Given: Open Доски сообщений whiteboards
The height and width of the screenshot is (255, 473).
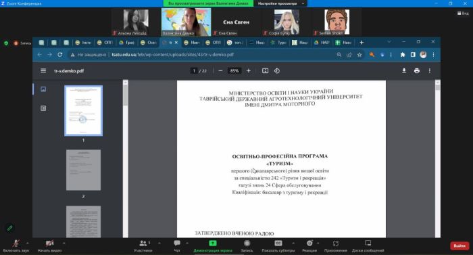Looking at the screenshot, I should point(368,246).
